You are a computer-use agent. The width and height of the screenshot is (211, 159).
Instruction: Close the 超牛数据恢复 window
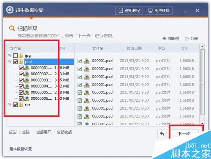pyautogui.click(x=197, y=11)
